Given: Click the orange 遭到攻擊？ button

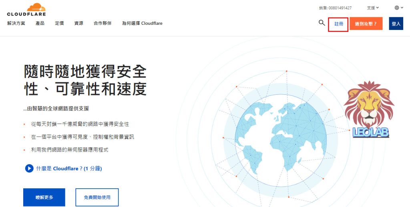Looking at the screenshot, I should click(x=366, y=24).
